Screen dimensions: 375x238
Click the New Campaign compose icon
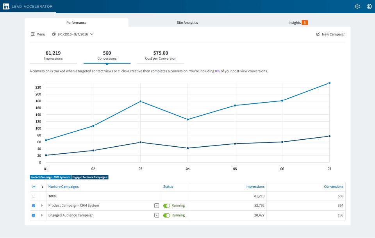[318, 34]
